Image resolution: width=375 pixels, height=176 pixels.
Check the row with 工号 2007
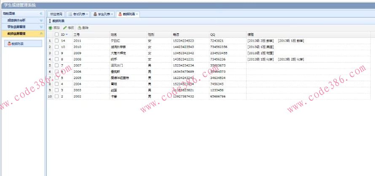[x=57, y=66]
